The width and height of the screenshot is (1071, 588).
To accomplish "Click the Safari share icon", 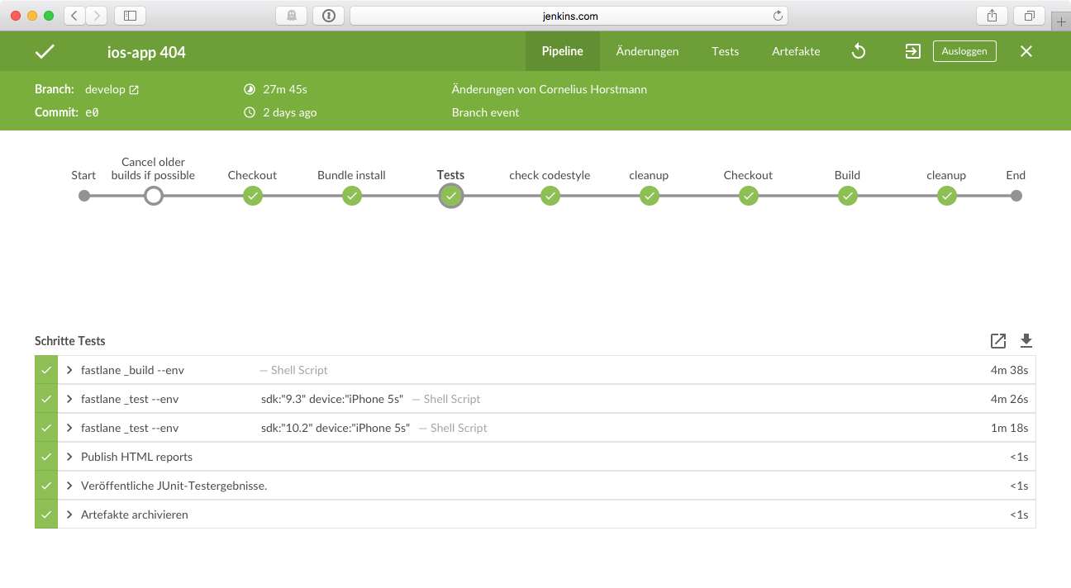I will [992, 16].
